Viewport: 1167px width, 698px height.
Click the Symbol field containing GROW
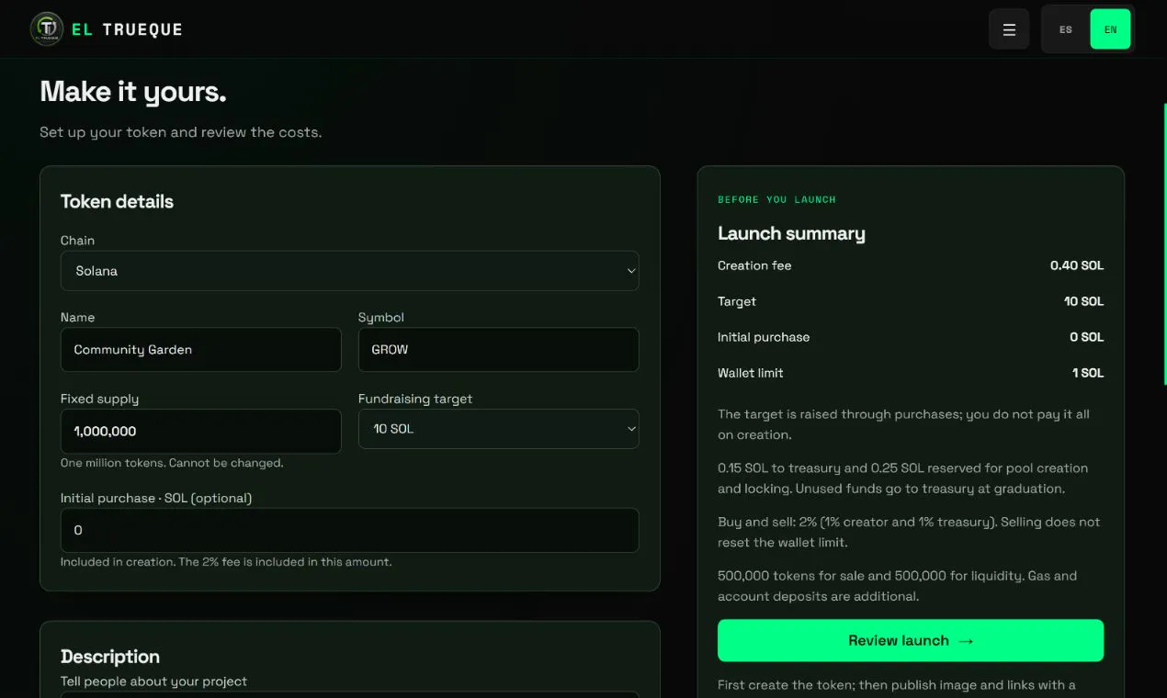point(498,350)
